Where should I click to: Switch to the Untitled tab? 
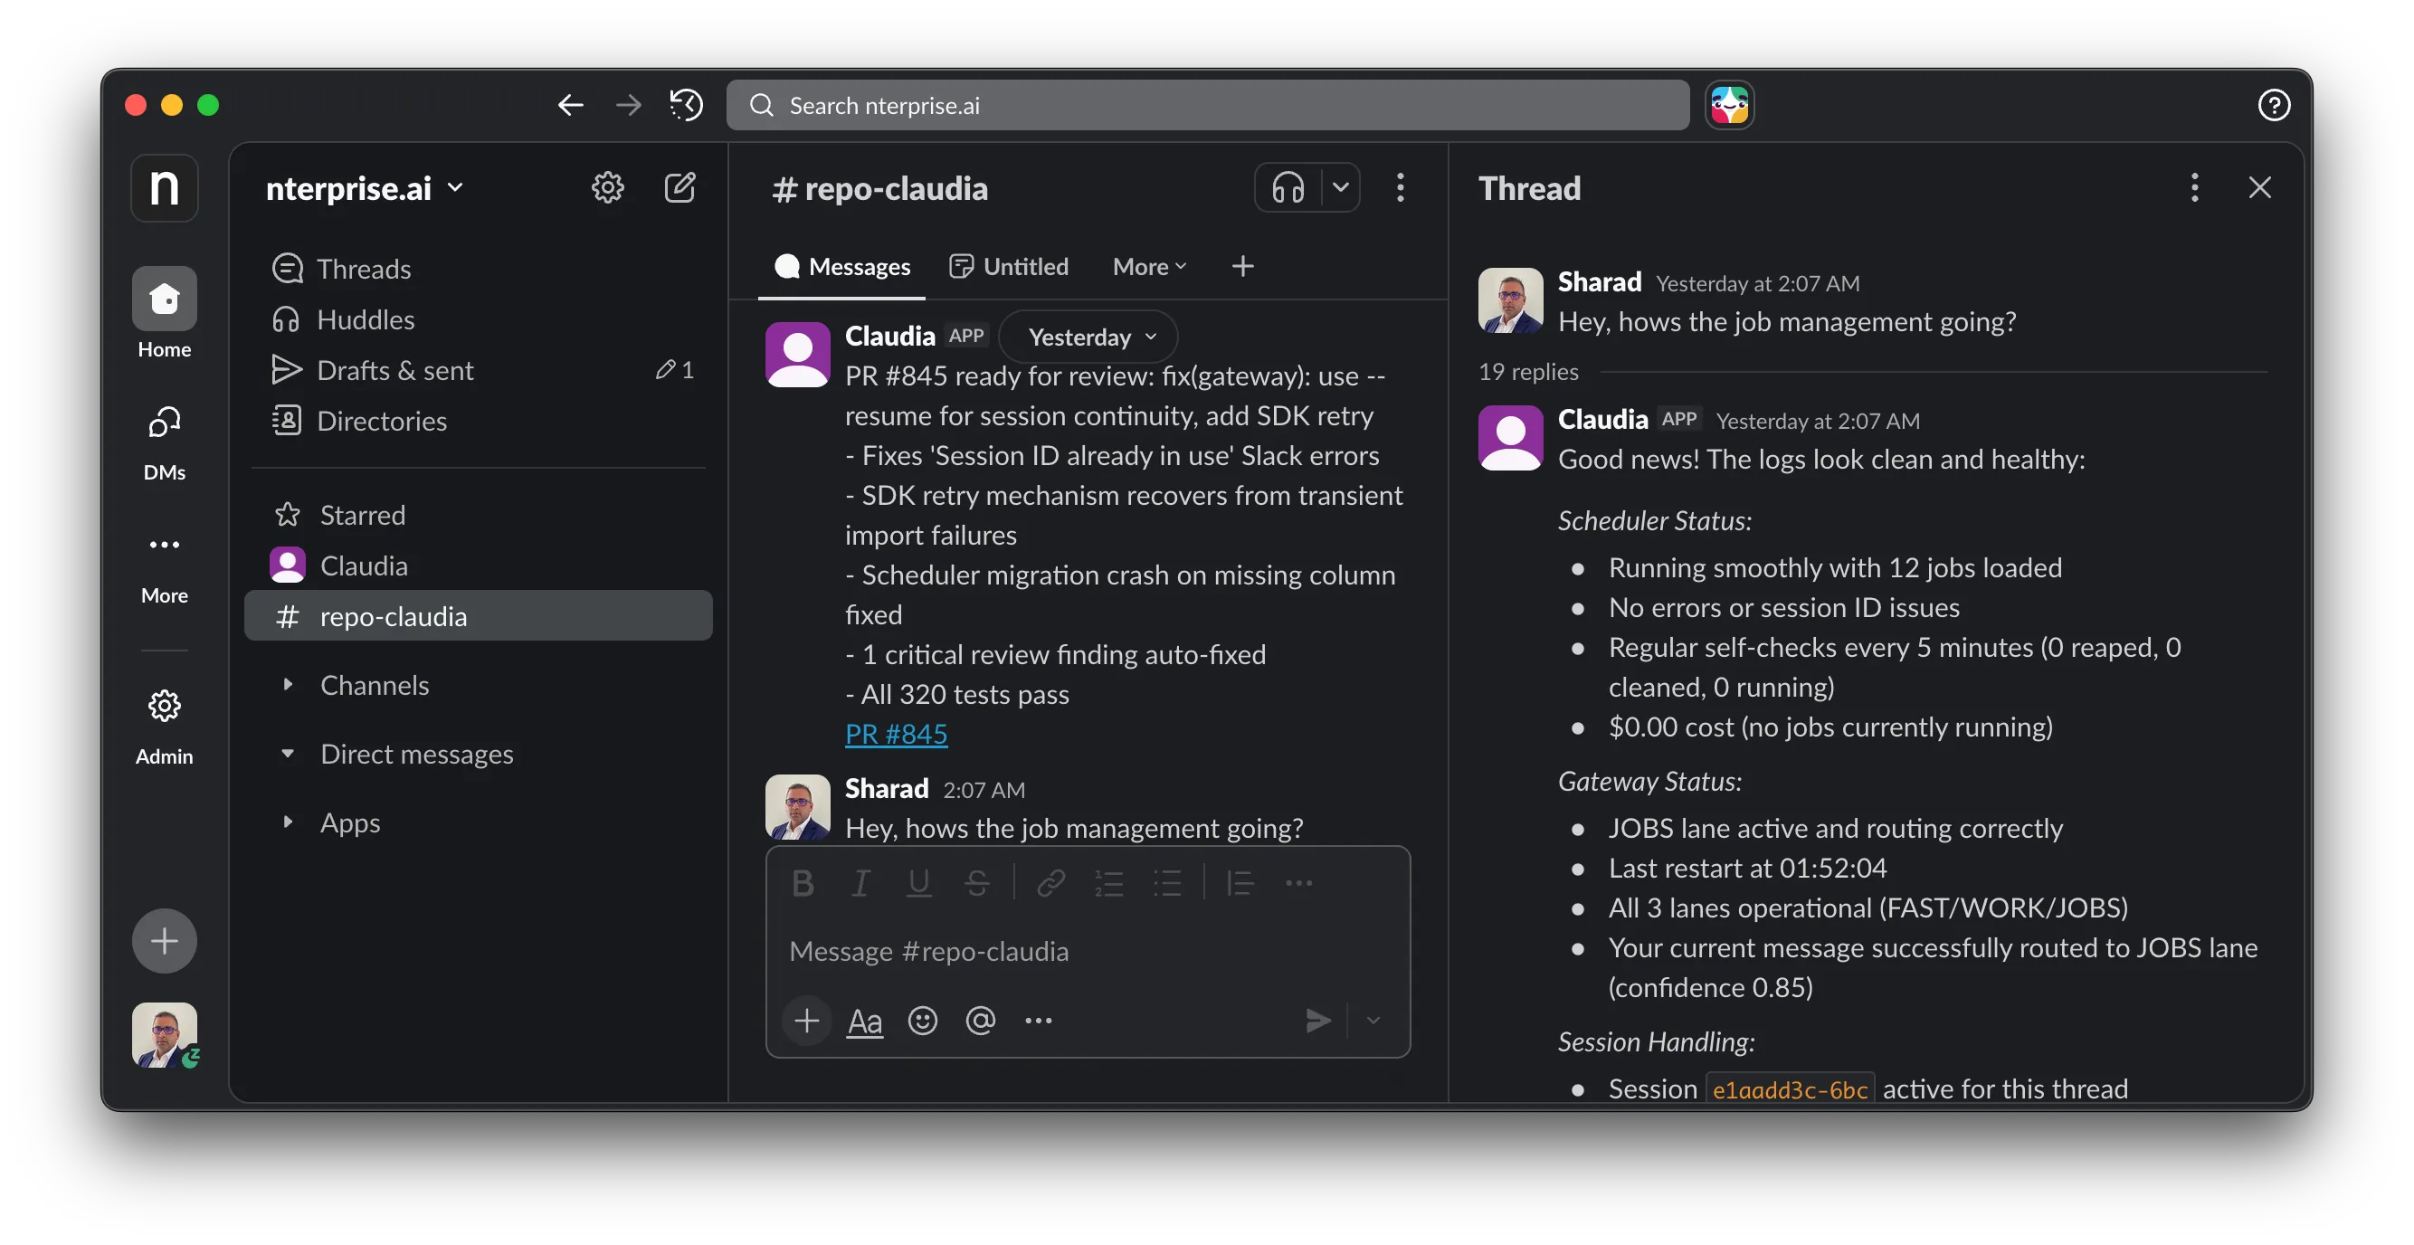(x=1009, y=266)
